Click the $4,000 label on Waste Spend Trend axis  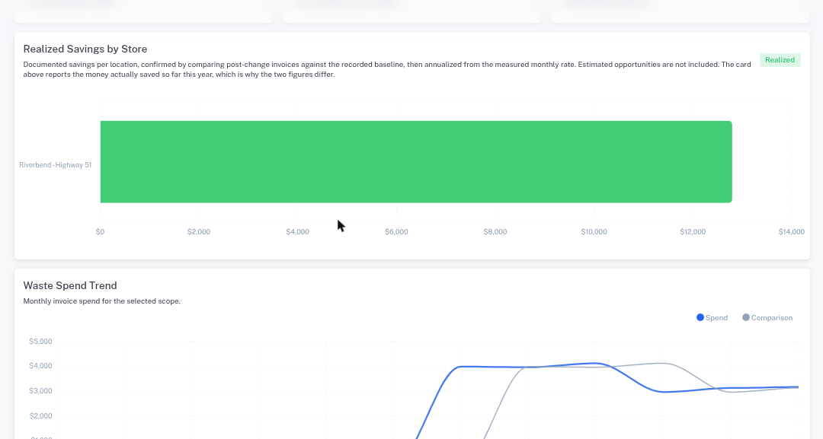point(40,366)
